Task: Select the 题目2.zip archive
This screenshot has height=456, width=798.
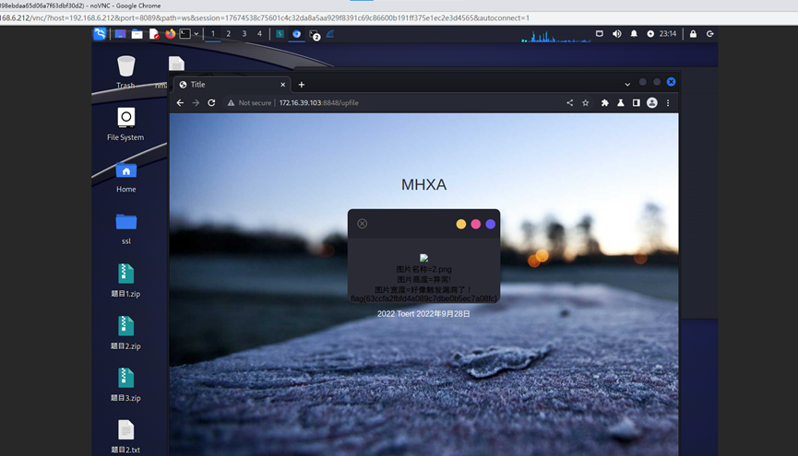Action: (125, 333)
